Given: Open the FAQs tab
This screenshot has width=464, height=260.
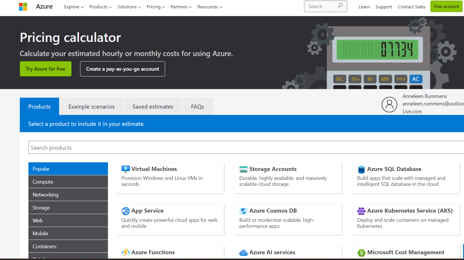Looking at the screenshot, I should coord(198,107).
